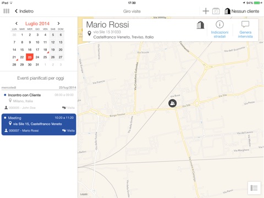Click Eventi pianificati per oggi heading
Viewport: 264px width, 198px height.
41,78
